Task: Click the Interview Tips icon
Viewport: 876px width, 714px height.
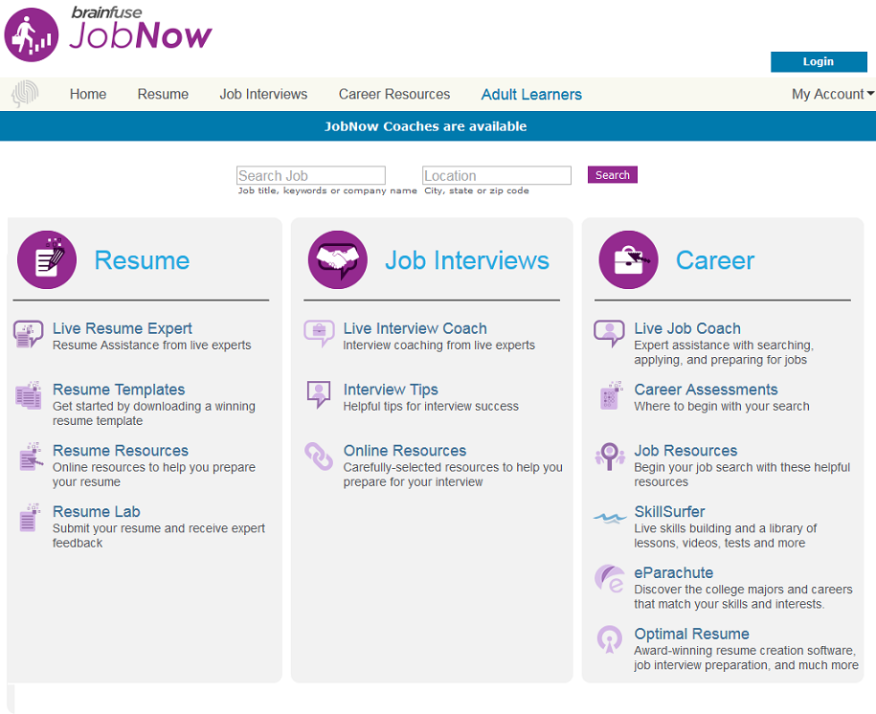Action: 319,394
